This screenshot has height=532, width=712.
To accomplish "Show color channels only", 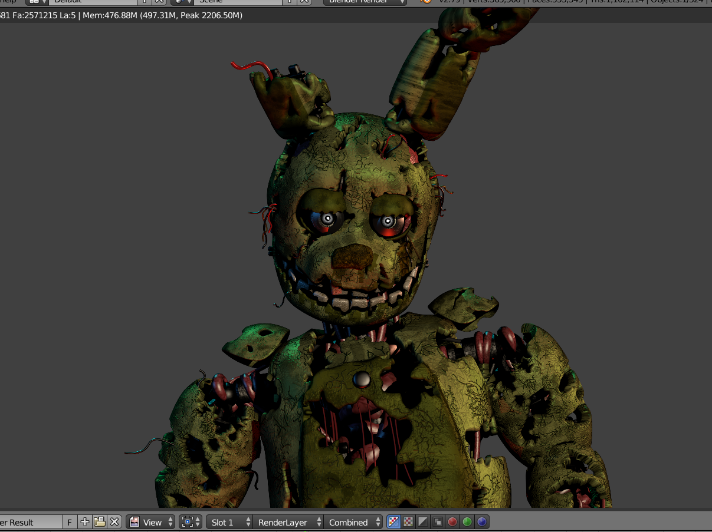I will [408, 522].
